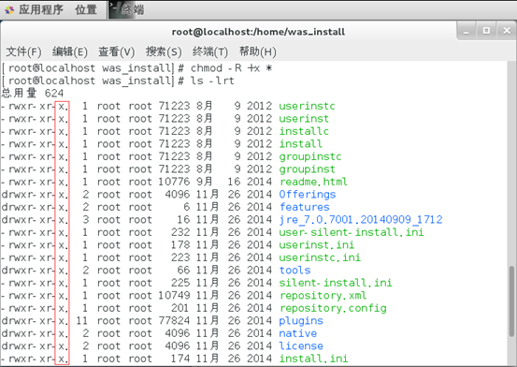This screenshot has height=367, width=517.
Task: Click the GNOME Applications icon
Action: 9,10
